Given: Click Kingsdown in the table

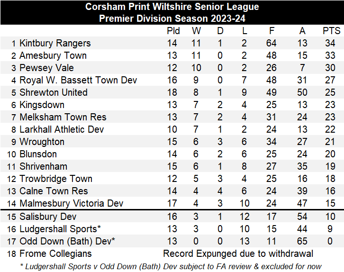Looking at the screenshot, I should [42, 105].
